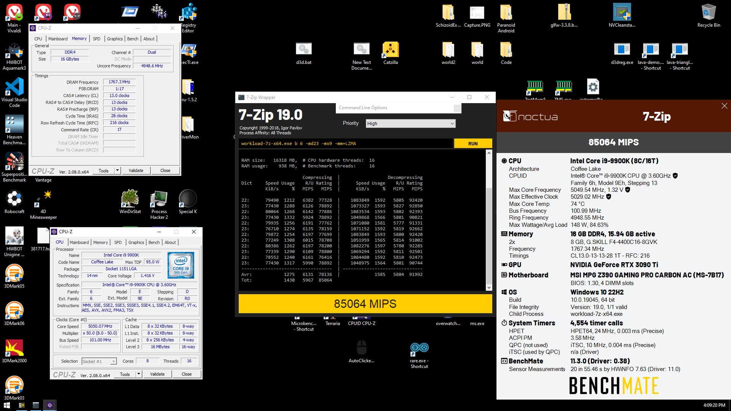Open the NVCleanstall desktop icon

pos(622,16)
